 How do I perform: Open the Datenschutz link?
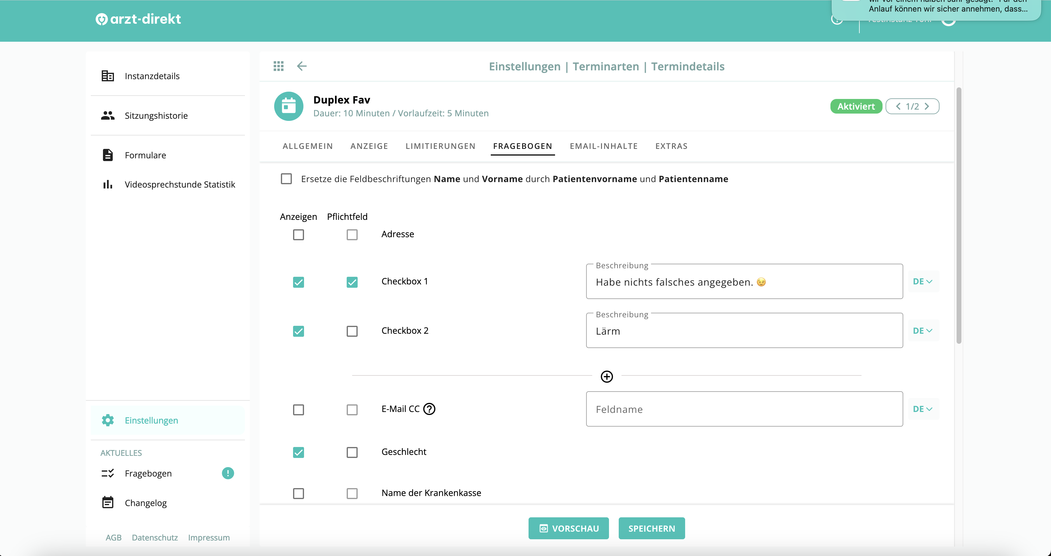pos(155,537)
